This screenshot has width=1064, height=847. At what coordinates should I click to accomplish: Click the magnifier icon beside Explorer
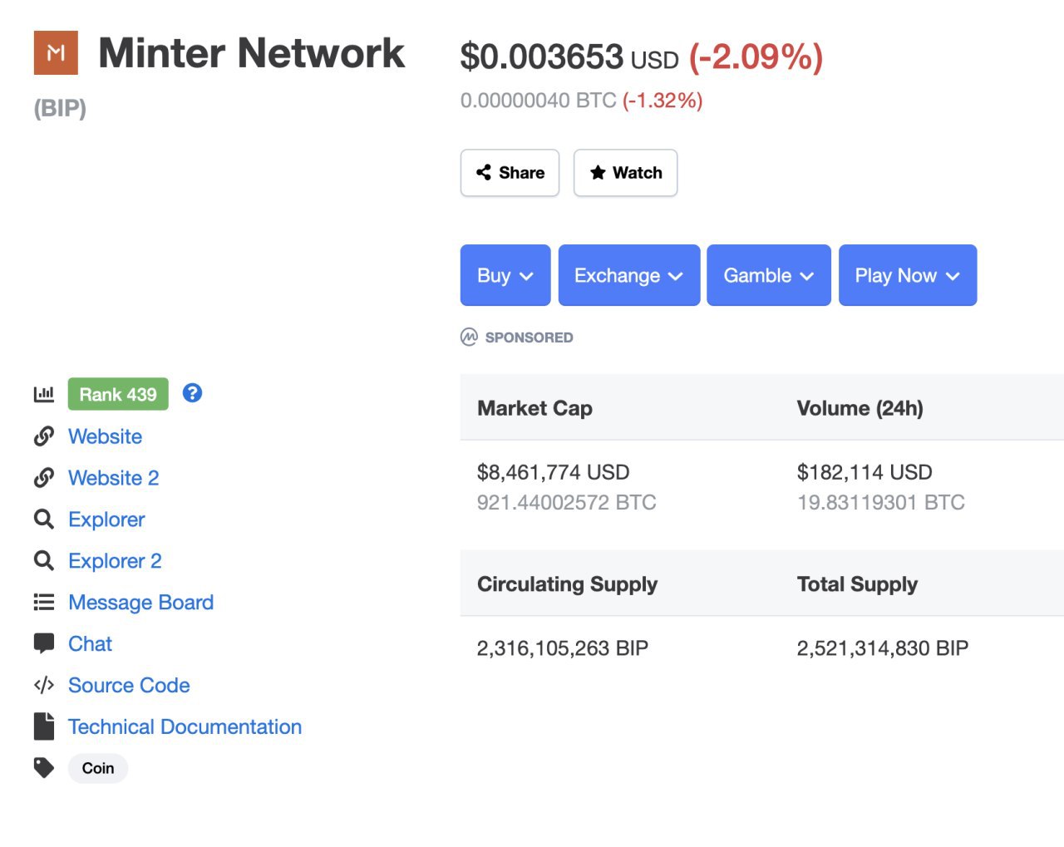pyautogui.click(x=44, y=520)
